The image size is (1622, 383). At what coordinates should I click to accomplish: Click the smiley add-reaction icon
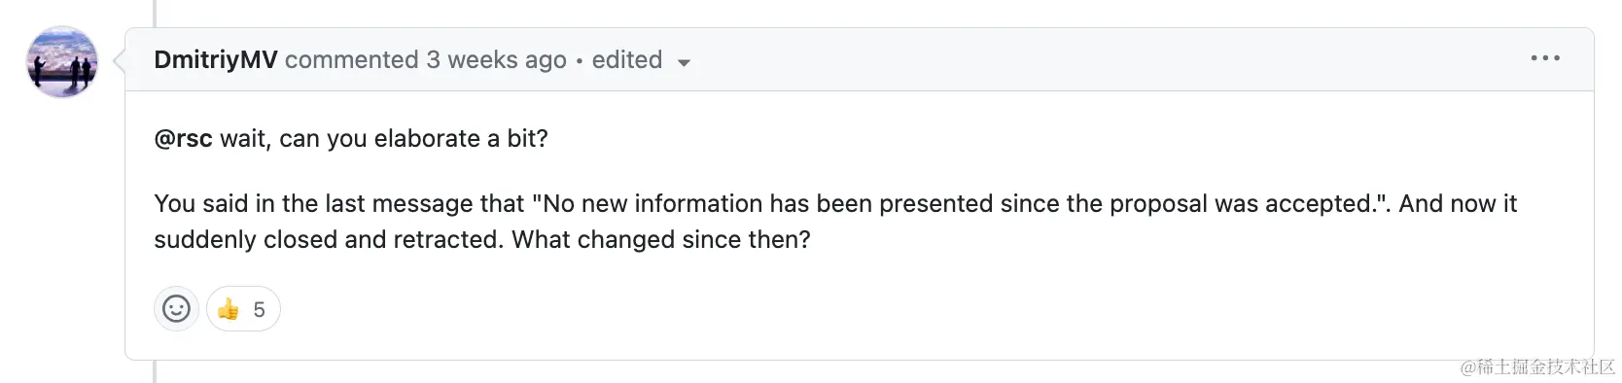click(176, 309)
